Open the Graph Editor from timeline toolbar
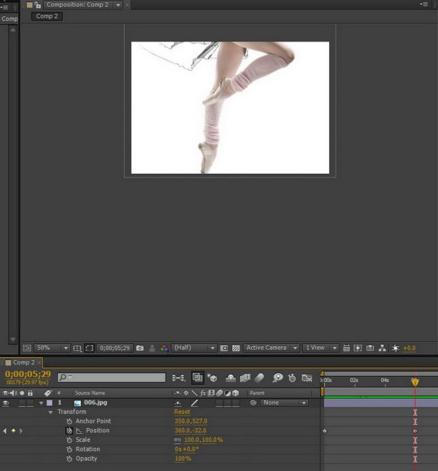Image resolution: width=438 pixels, height=471 pixels. [x=307, y=378]
